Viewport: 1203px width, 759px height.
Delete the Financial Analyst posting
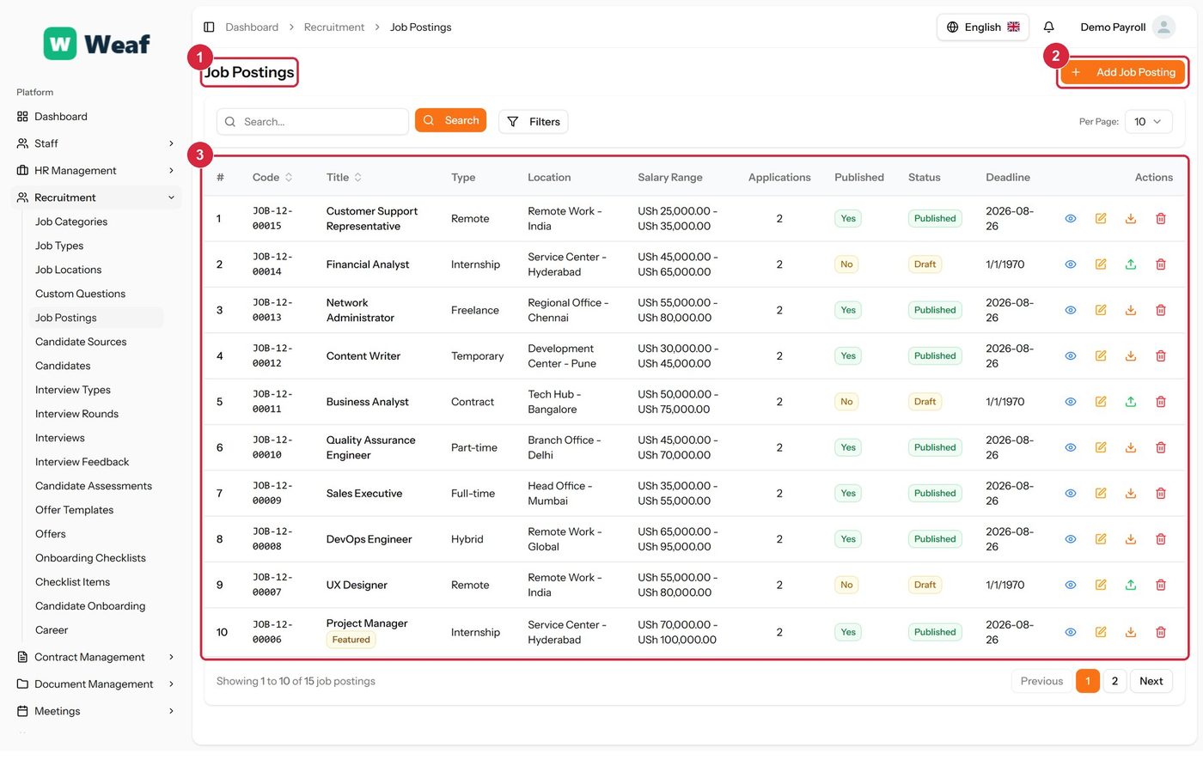point(1161,264)
